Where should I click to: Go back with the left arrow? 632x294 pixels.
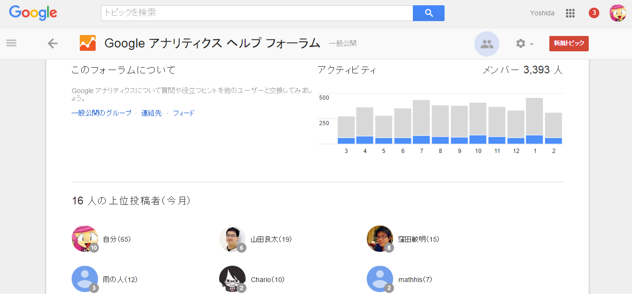pyautogui.click(x=52, y=44)
